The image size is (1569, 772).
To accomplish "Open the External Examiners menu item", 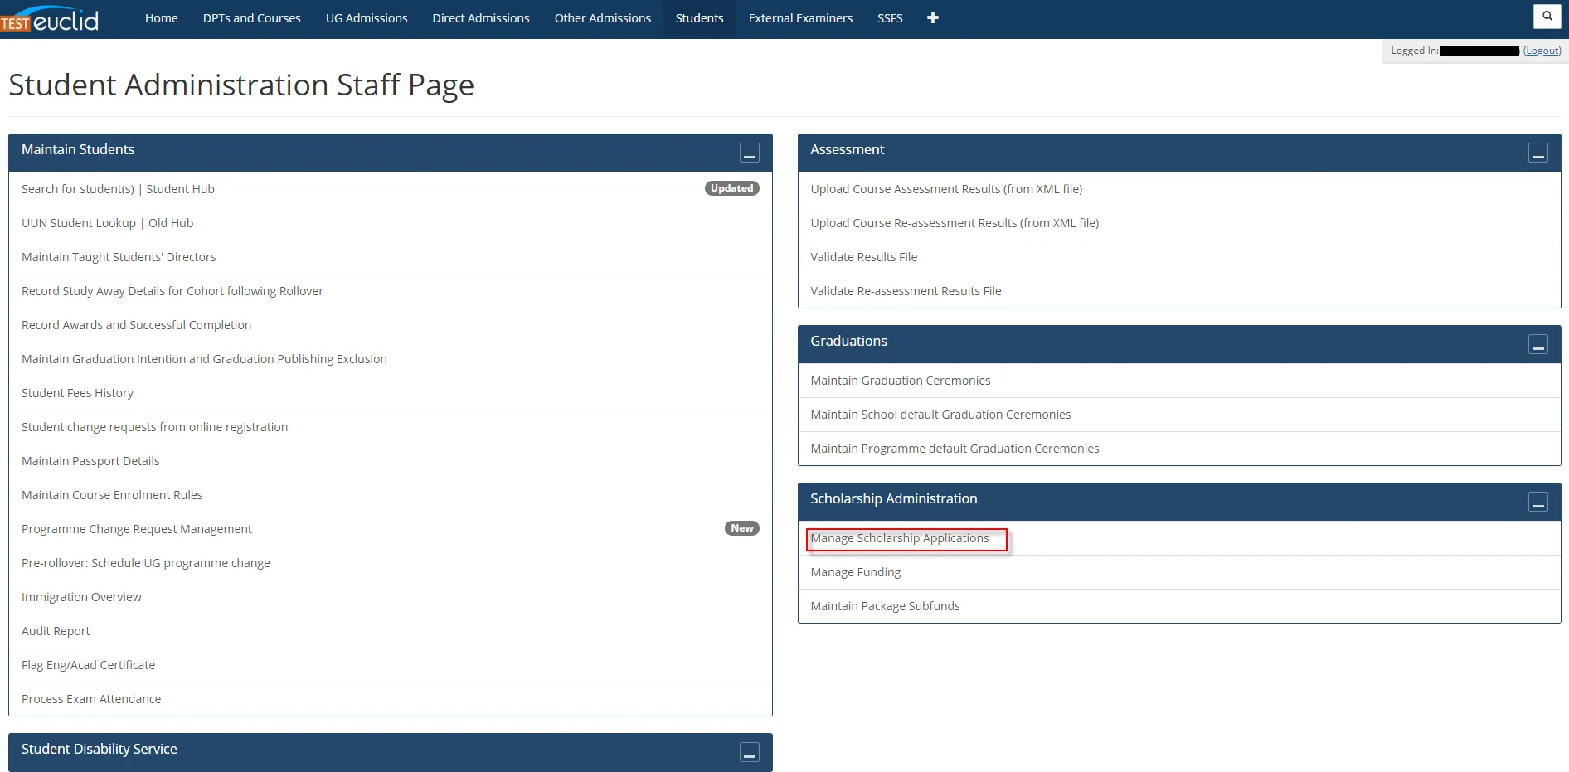I will (800, 18).
